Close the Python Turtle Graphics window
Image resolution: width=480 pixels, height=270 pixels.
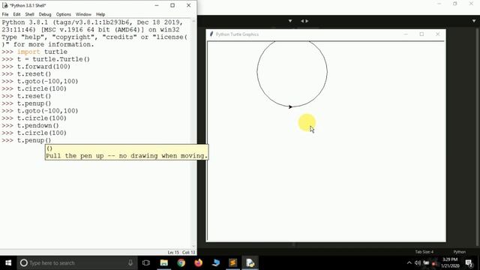[438, 34]
